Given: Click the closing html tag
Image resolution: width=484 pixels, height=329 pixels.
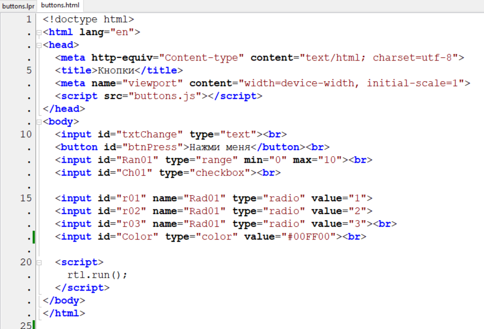Looking at the screenshot, I should pos(64,313).
